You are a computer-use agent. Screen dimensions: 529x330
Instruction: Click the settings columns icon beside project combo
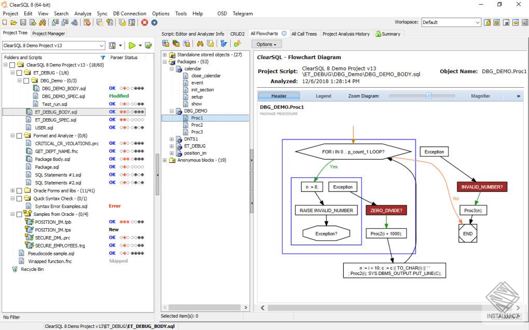tap(113, 46)
